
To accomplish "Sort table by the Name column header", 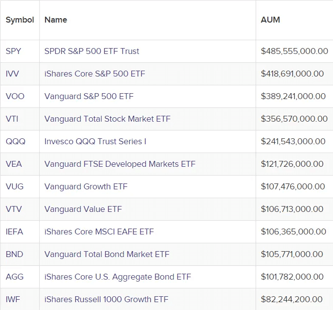I will click(55, 20).
